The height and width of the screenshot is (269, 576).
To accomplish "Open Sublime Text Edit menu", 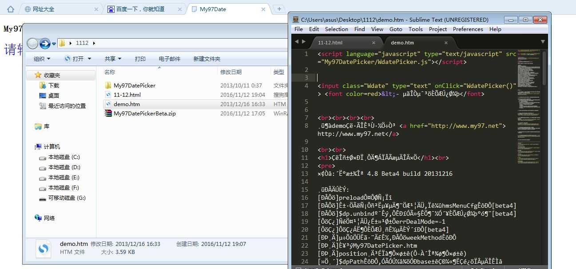I will pos(314,29).
